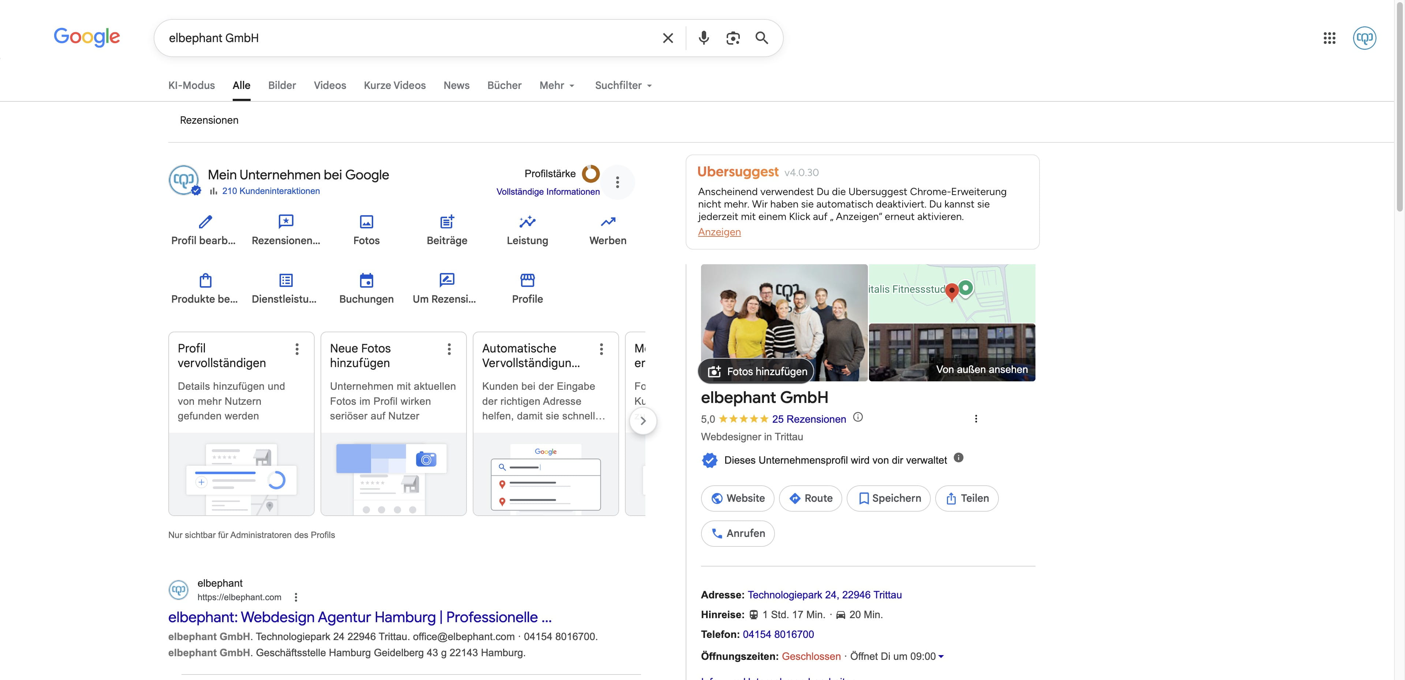Switch to the KI-Modus tab

pos(191,85)
